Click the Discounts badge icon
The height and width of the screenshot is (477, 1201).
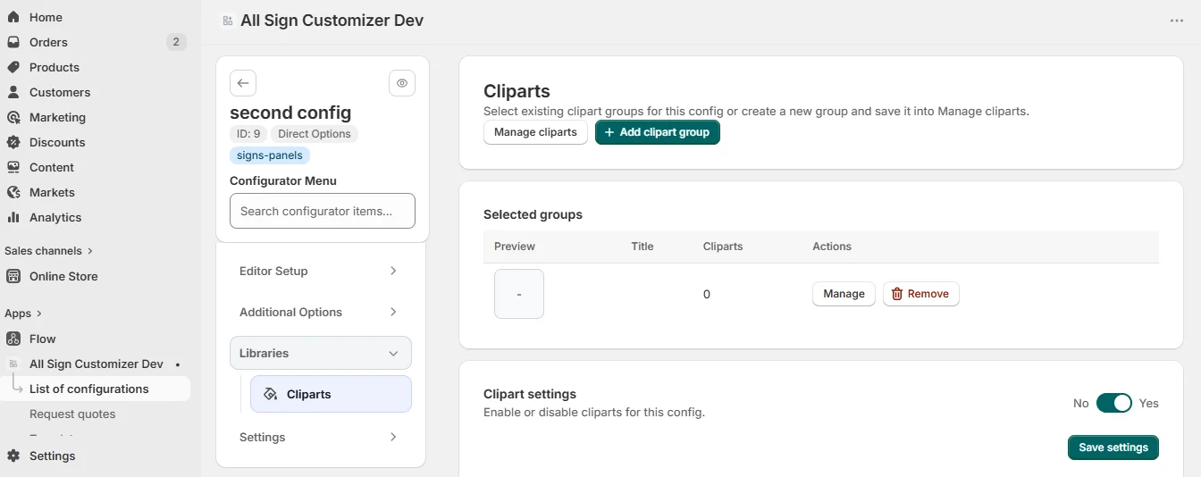tap(13, 142)
